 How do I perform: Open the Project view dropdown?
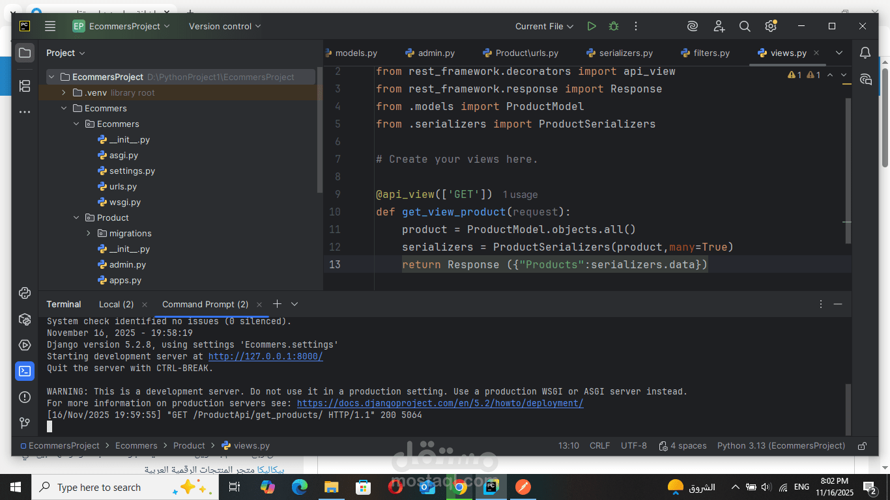click(x=66, y=53)
